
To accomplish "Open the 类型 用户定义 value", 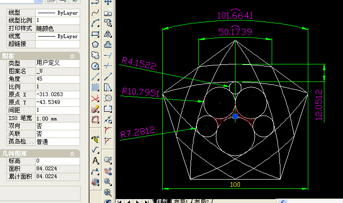I will [58, 63].
